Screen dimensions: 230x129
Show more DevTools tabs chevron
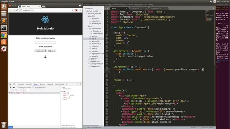66,84
